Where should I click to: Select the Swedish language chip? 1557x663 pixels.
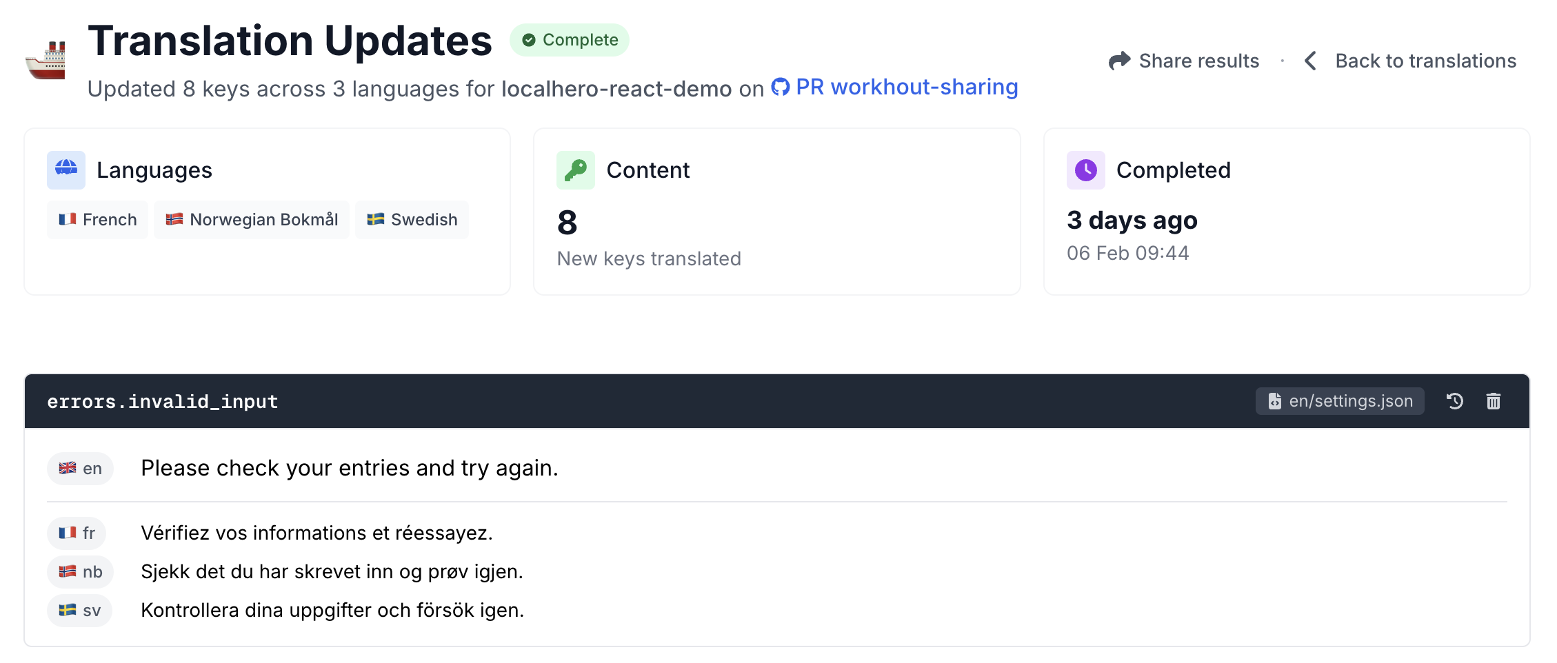click(x=412, y=219)
